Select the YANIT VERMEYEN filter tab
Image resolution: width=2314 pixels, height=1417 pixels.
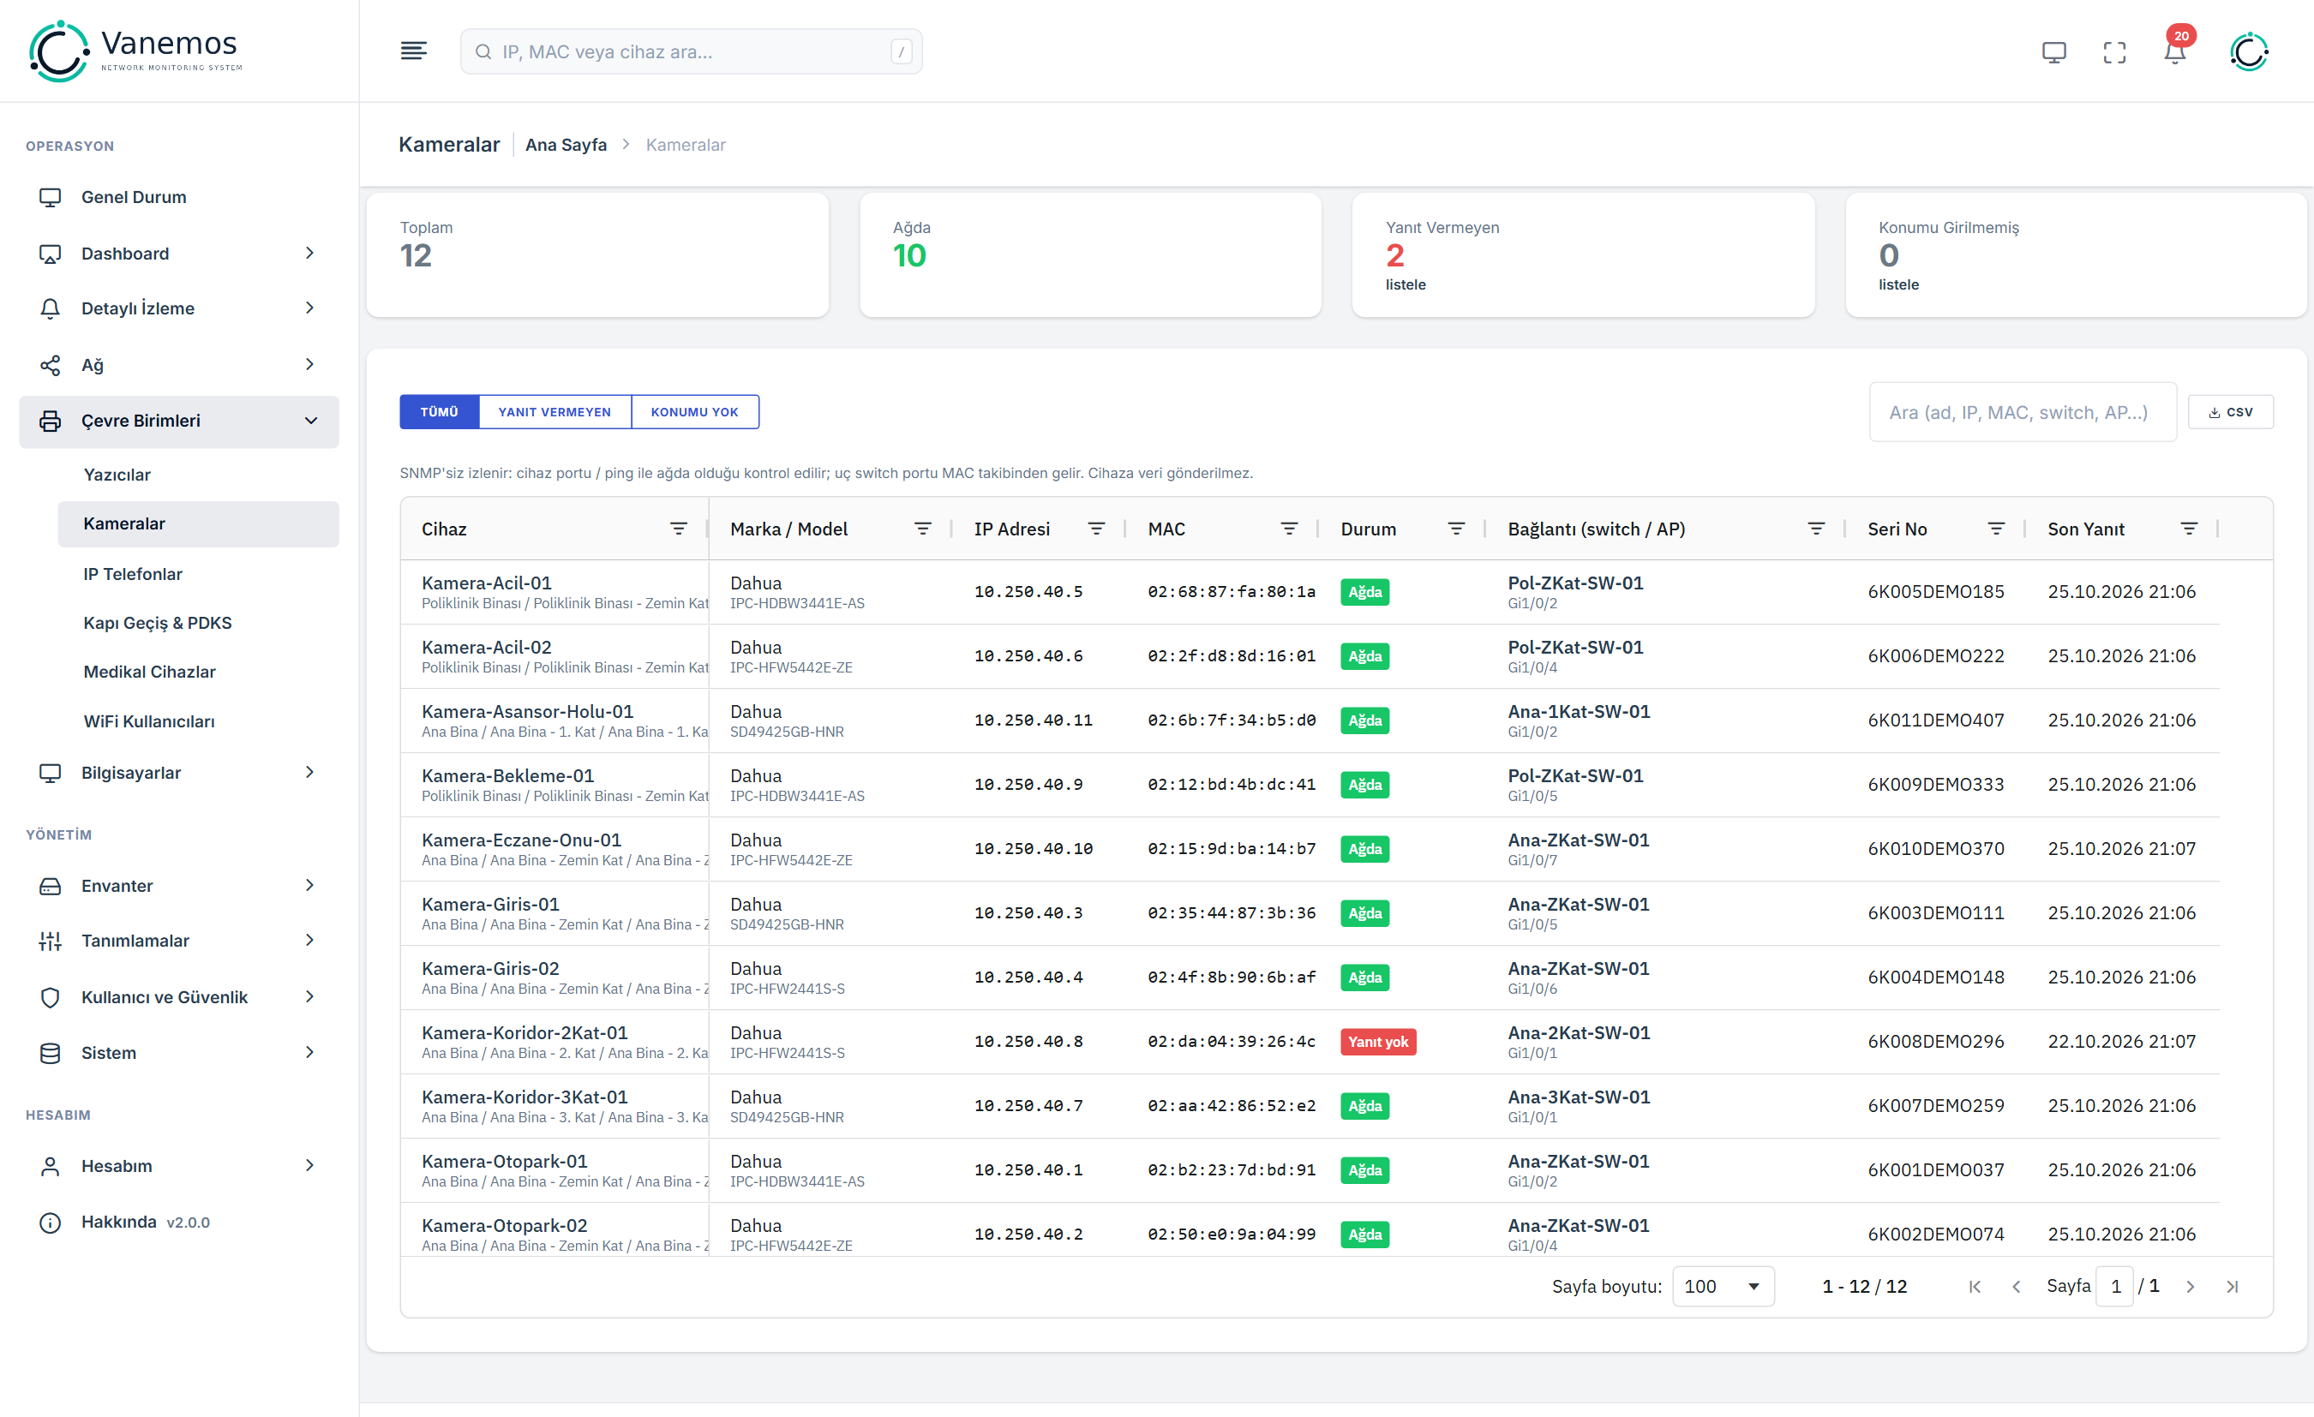(555, 411)
